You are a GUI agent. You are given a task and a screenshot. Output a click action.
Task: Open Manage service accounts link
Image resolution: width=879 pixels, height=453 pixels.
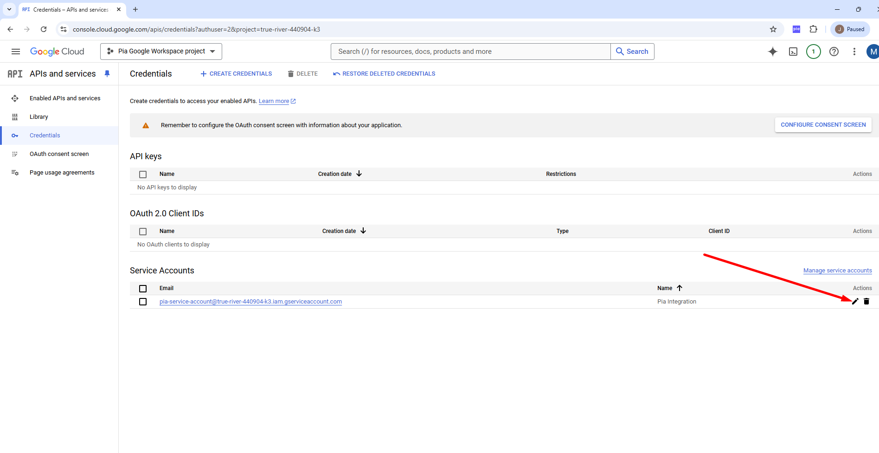tap(838, 271)
